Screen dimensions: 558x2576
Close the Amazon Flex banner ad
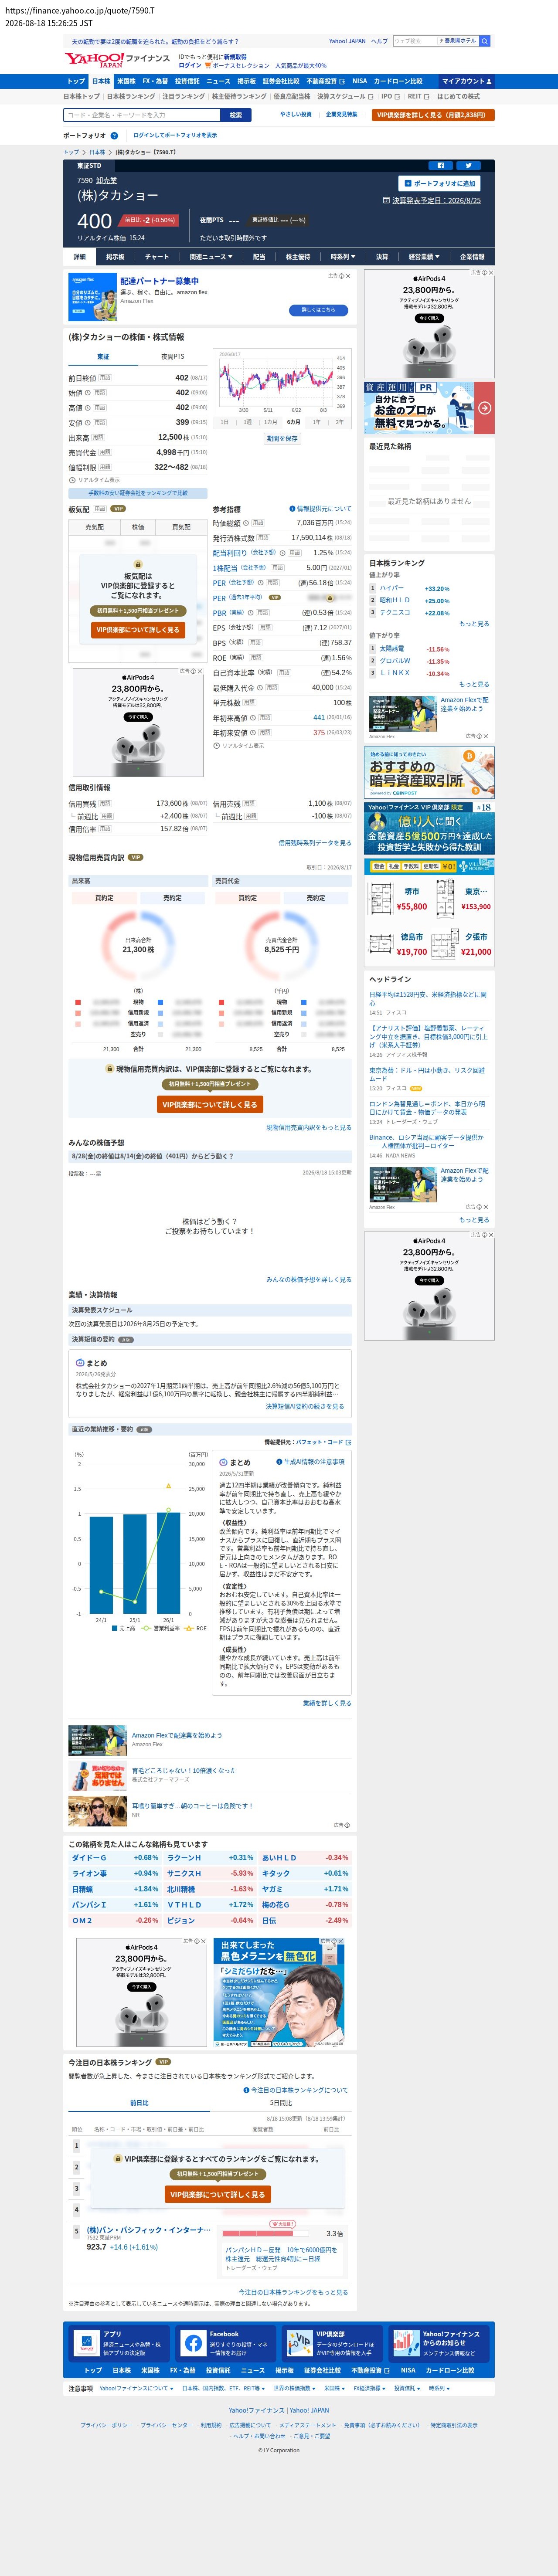point(347,276)
